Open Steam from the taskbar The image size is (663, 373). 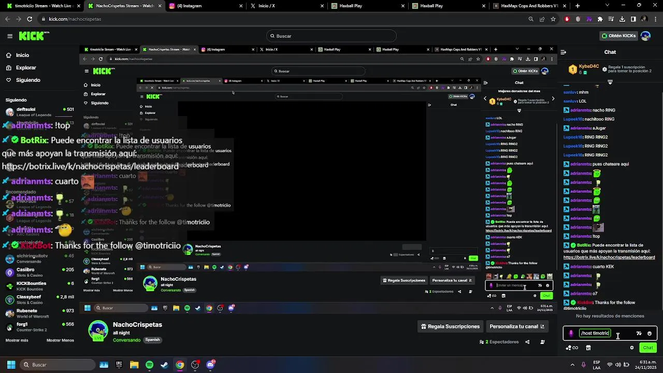click(x=164, y=365)
